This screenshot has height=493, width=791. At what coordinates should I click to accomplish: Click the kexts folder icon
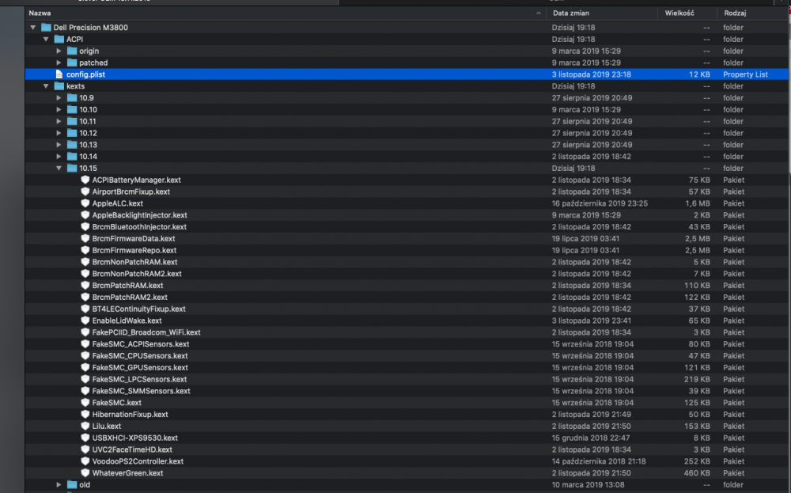(59, 86)
